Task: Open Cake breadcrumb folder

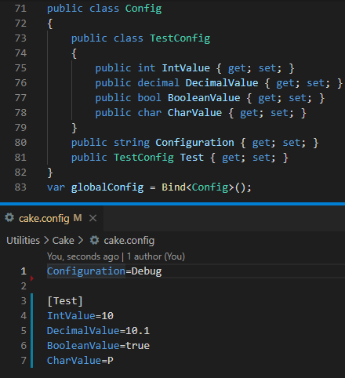Action: coord(64,241)
